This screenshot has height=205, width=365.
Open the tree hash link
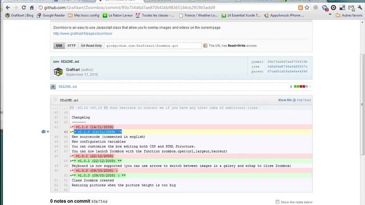coord(287,67)
